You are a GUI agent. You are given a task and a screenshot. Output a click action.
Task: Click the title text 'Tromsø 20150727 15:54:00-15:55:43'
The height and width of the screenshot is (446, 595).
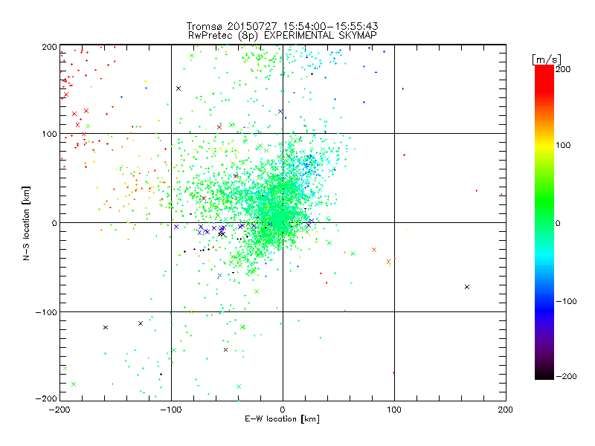coord(282,26)
